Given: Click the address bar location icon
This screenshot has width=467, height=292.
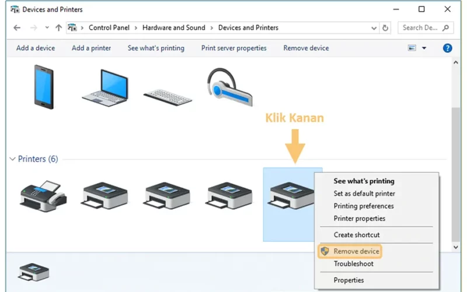Looking at the screenshot, I should click(x=72, y=27).
